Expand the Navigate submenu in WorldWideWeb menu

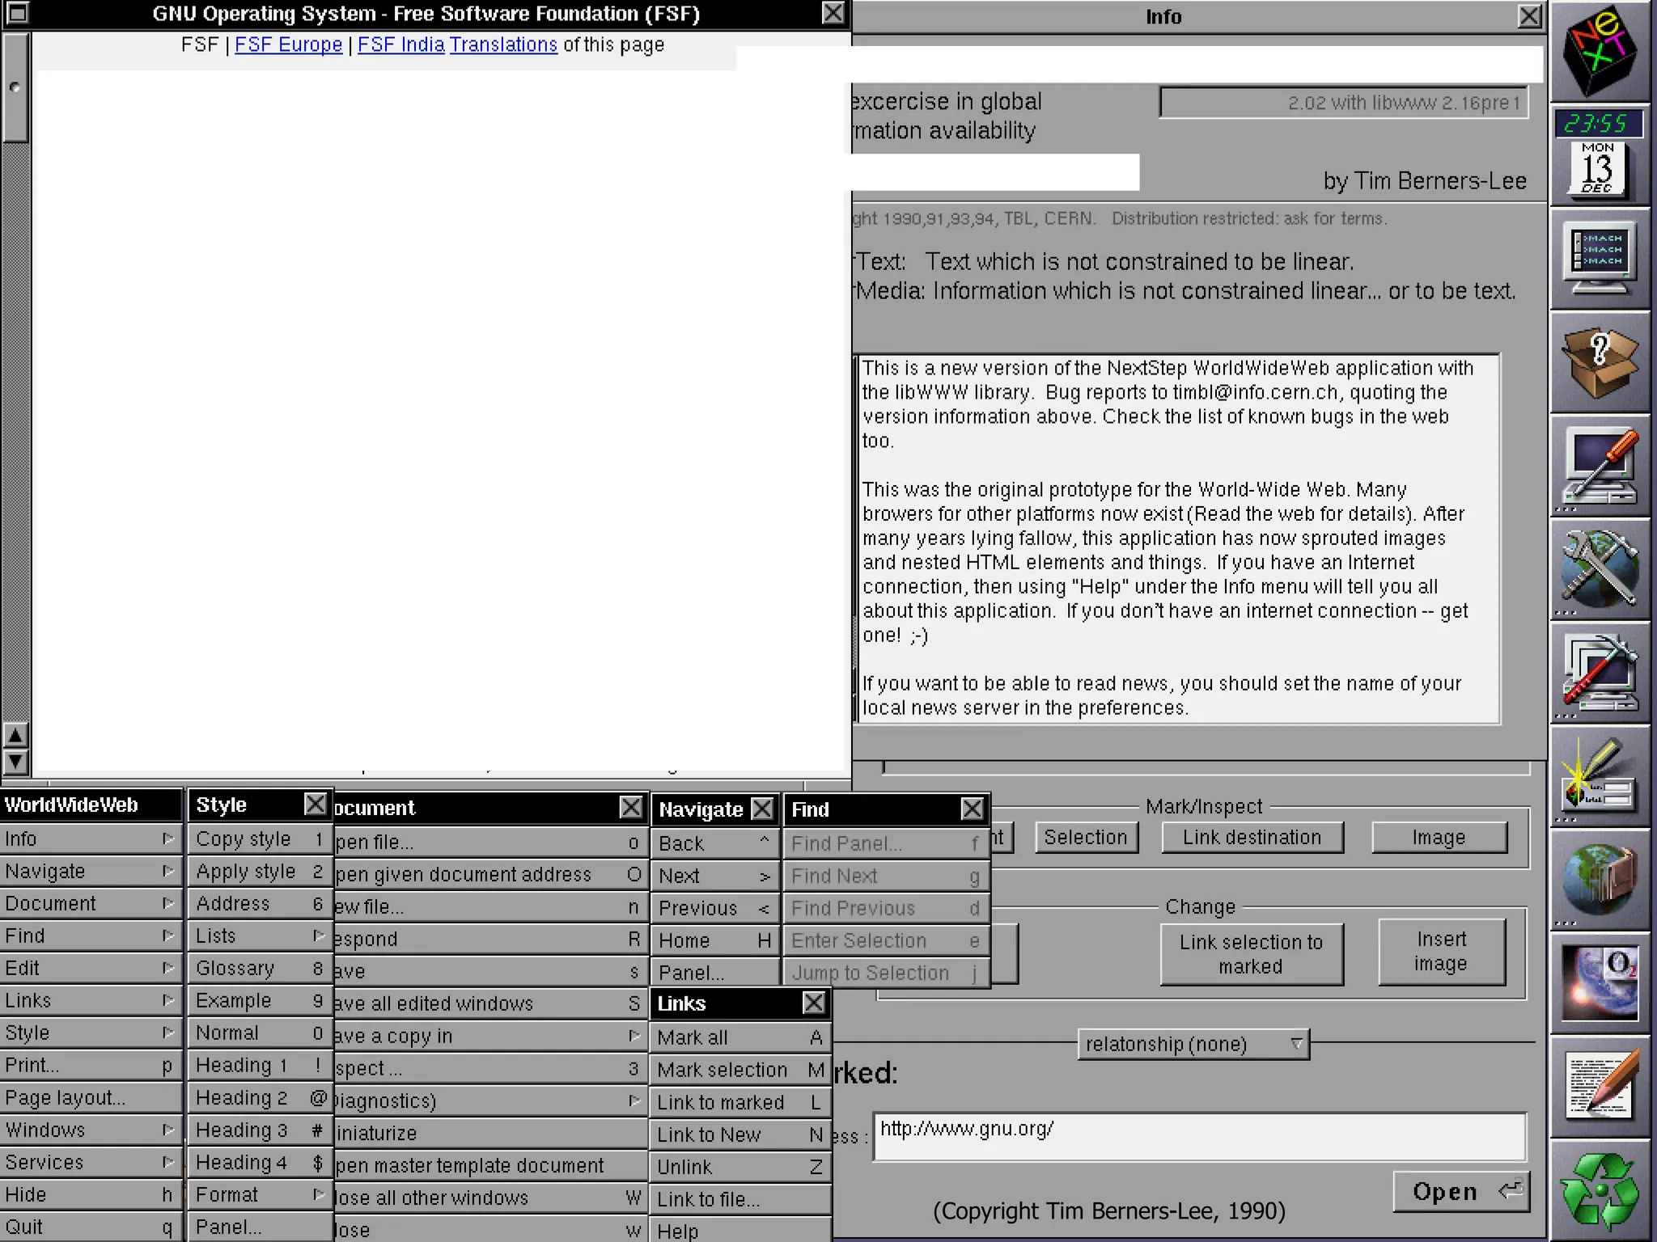[x=91, y=871]
